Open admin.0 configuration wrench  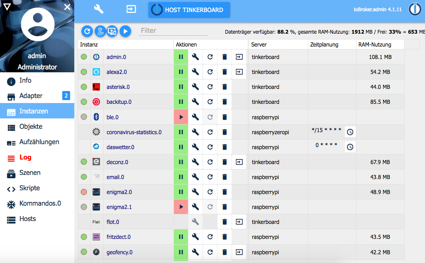[x=195, y=57]
